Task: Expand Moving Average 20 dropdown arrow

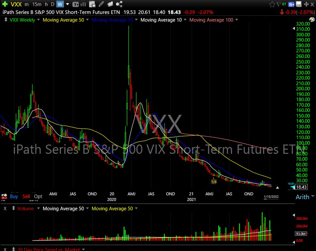Action: tap(136, 20)
